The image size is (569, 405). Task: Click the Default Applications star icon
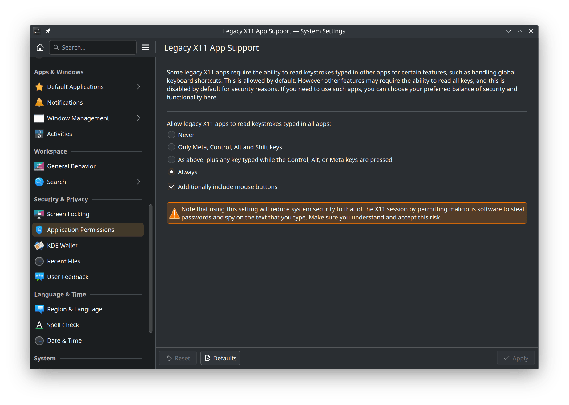pos(39,87)
